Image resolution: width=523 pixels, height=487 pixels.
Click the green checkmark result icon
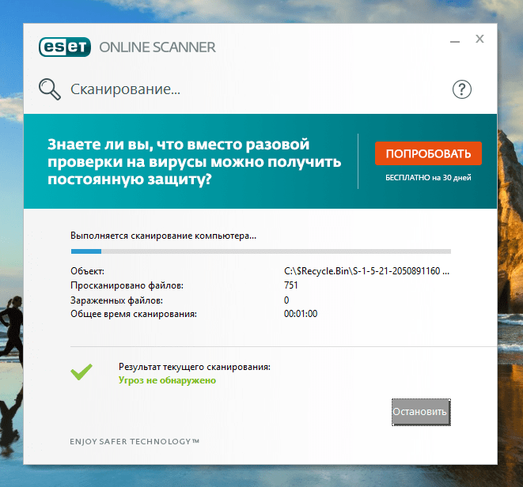(x=81, y=372)
